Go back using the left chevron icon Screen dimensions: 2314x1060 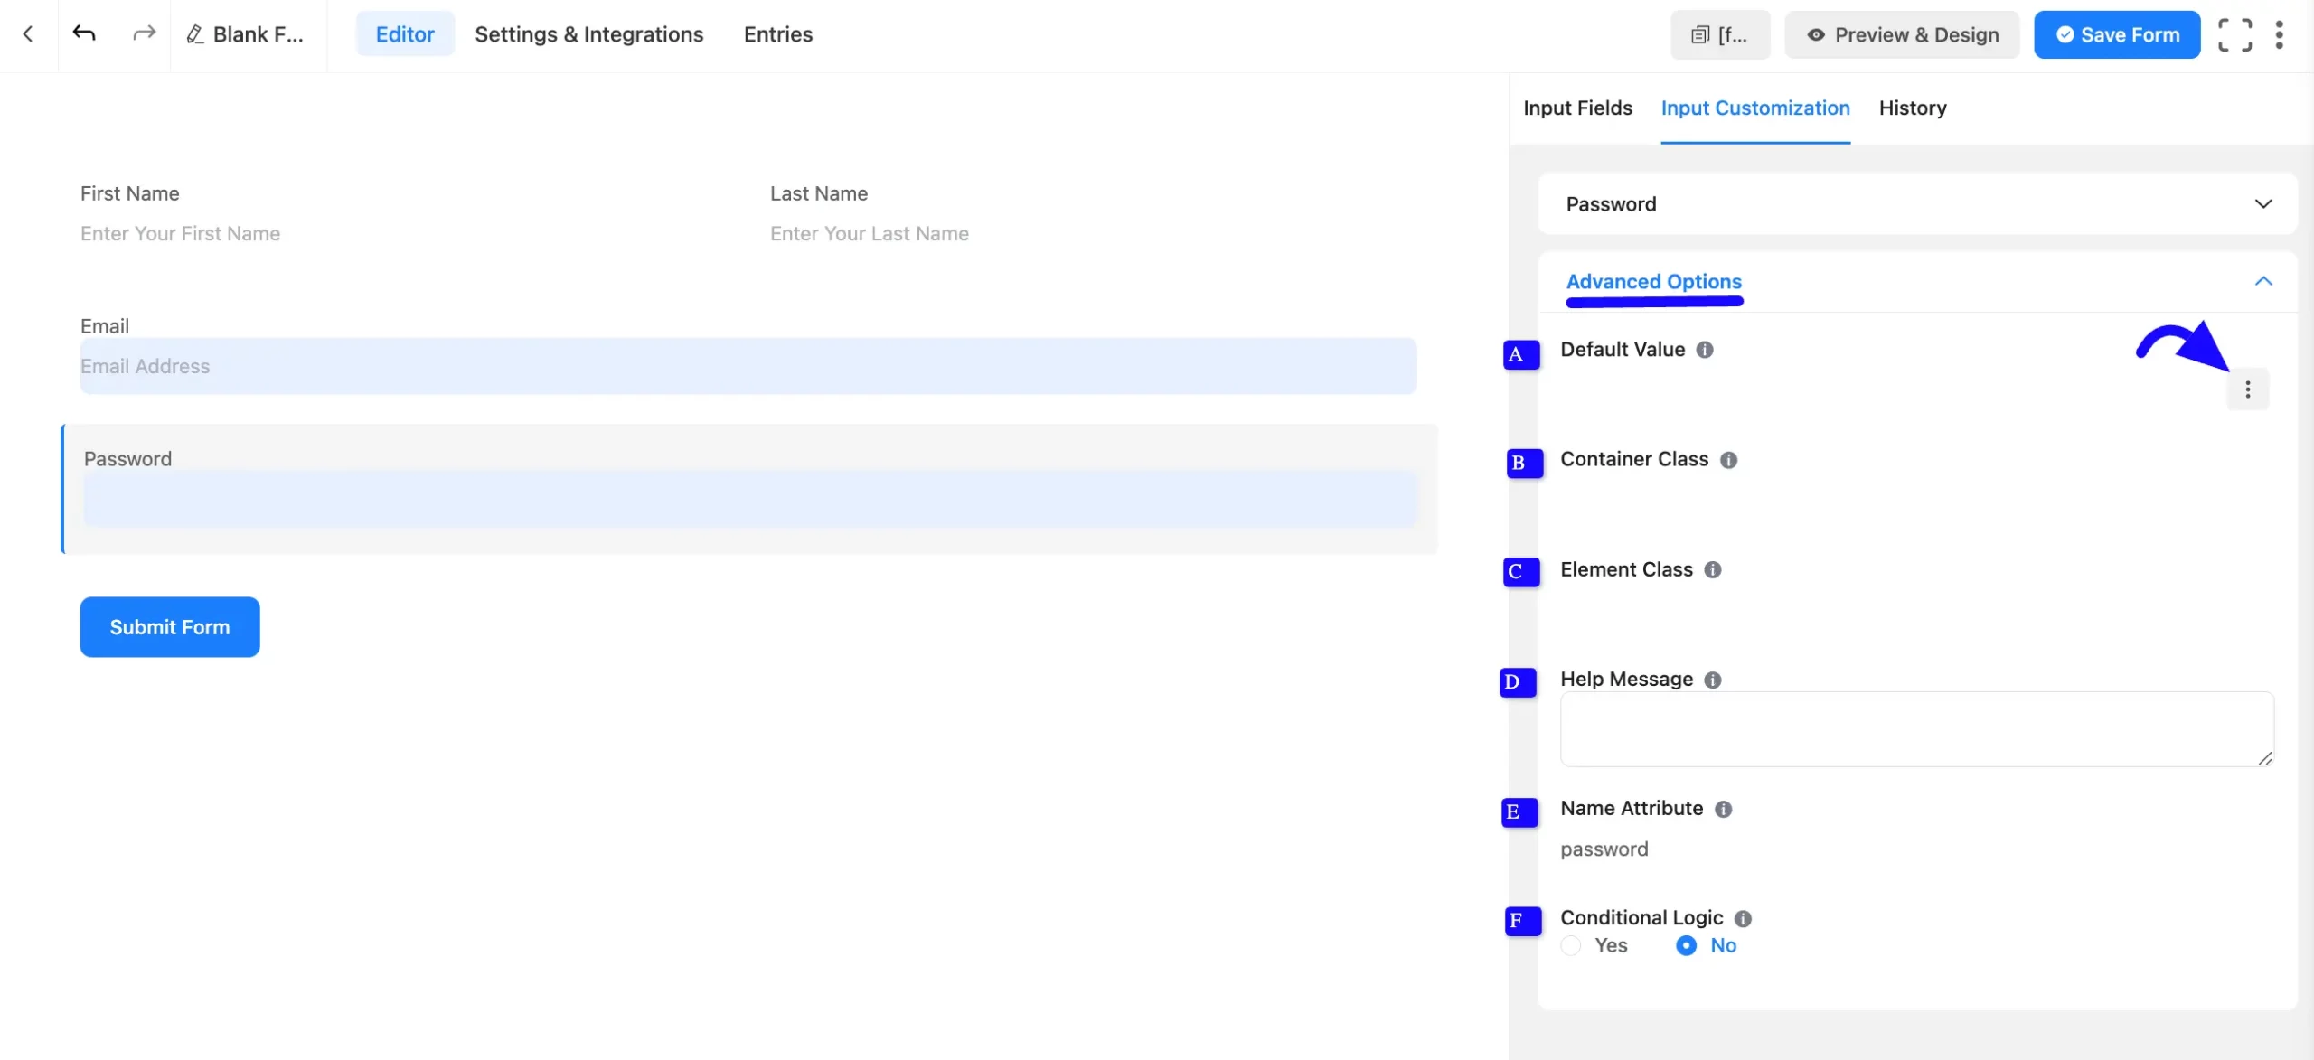28,34
